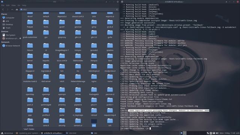
Task: Select the profile.d folder
Action: click(46, 112)
